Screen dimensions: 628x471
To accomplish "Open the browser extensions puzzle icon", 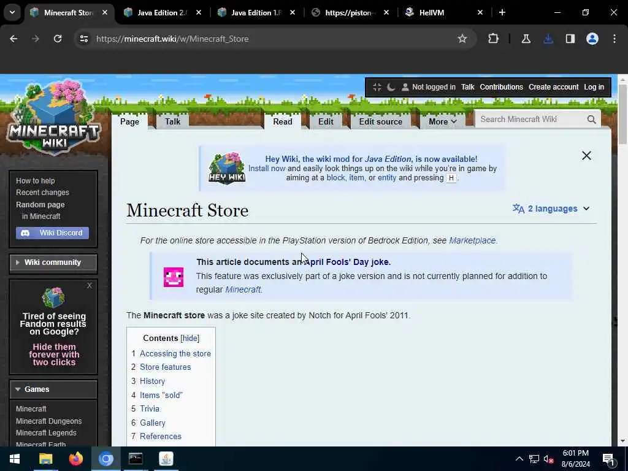I will (x=494, y=39).
